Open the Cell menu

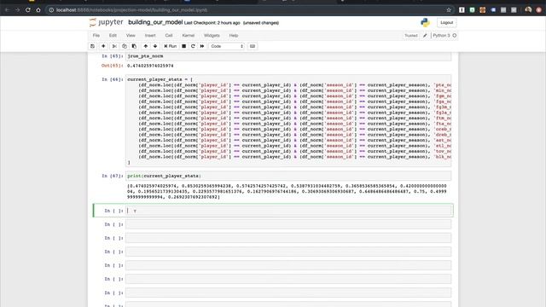pos(169,36)
